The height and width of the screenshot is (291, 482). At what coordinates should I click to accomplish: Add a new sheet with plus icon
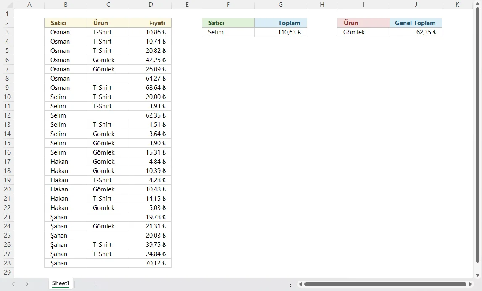pos(95,284)
